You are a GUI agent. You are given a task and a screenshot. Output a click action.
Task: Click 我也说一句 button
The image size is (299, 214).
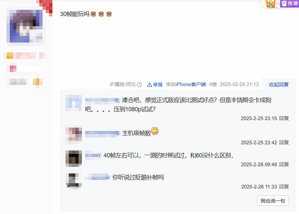tap(273, 201)
